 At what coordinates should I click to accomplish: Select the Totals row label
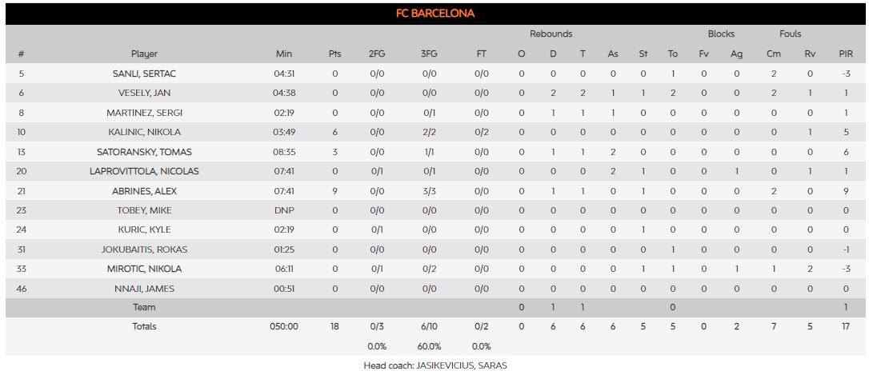click(144, 326)
